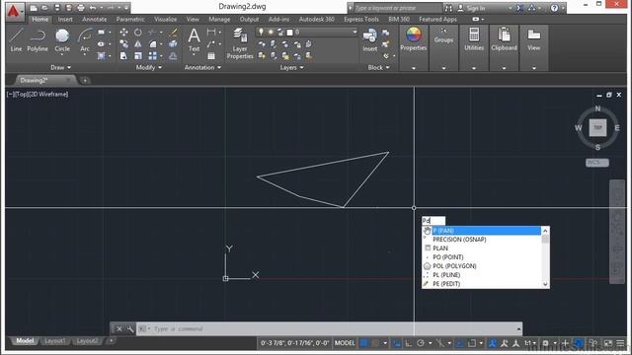This screenshot has height=355, width=632.
Task: Click the Insert block icon
Action: coord(369,39)
